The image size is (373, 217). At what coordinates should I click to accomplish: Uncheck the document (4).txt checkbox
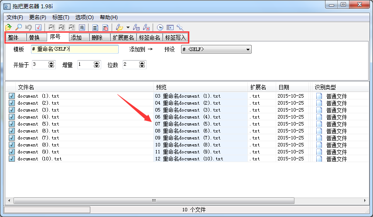pyautogui.click(x=12, y=117)
